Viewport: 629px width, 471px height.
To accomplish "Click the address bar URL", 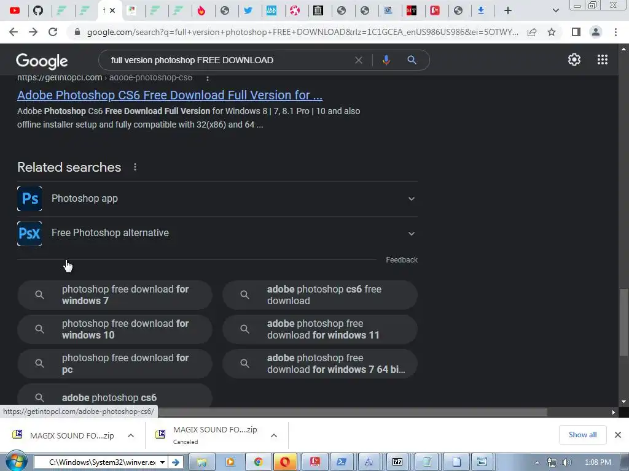I will point(302,32).
